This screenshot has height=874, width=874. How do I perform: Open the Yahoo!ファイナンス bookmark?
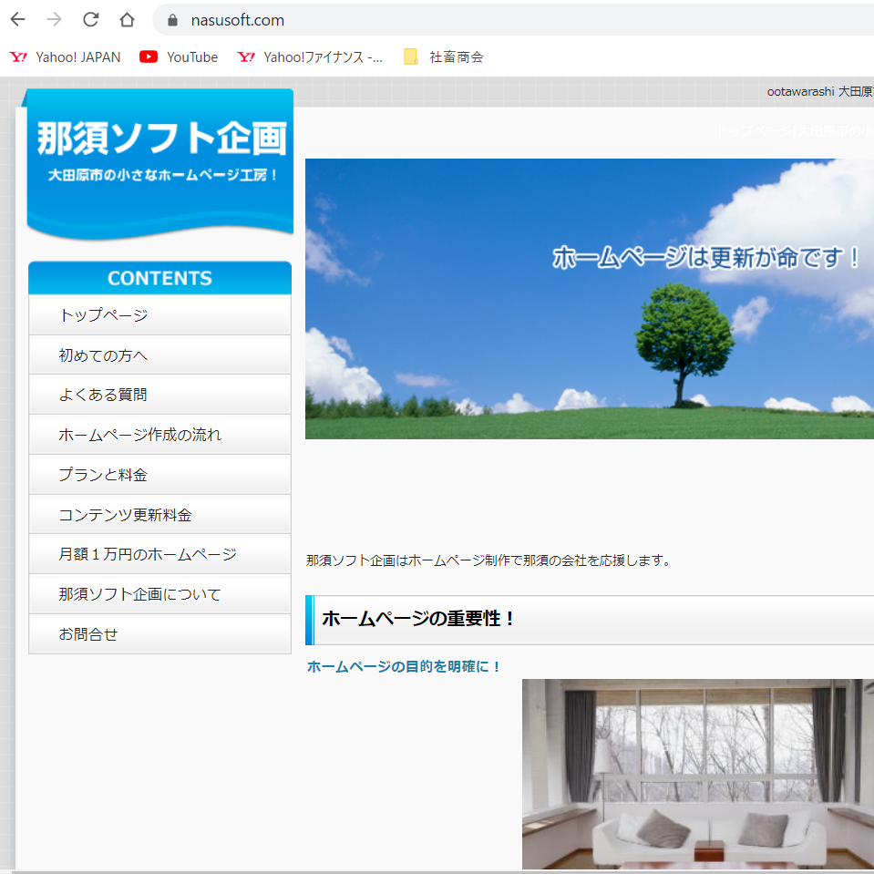310,57
